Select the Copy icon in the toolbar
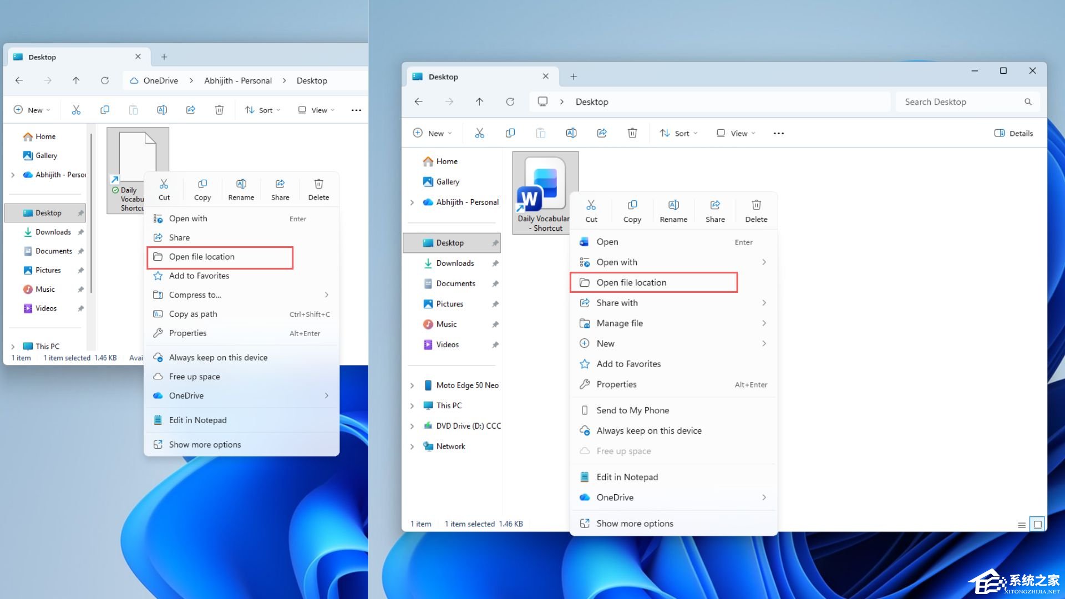 click(x=510, y=133)
